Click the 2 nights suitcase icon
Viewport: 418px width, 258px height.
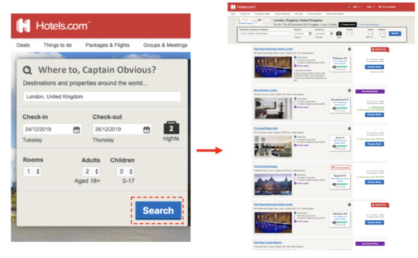(x=171, y=128)
